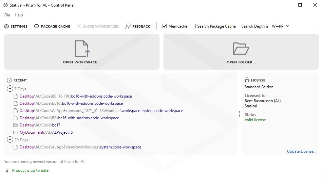Click the Open Folder icon
This screenshot has width=323, height=178.
241,49
